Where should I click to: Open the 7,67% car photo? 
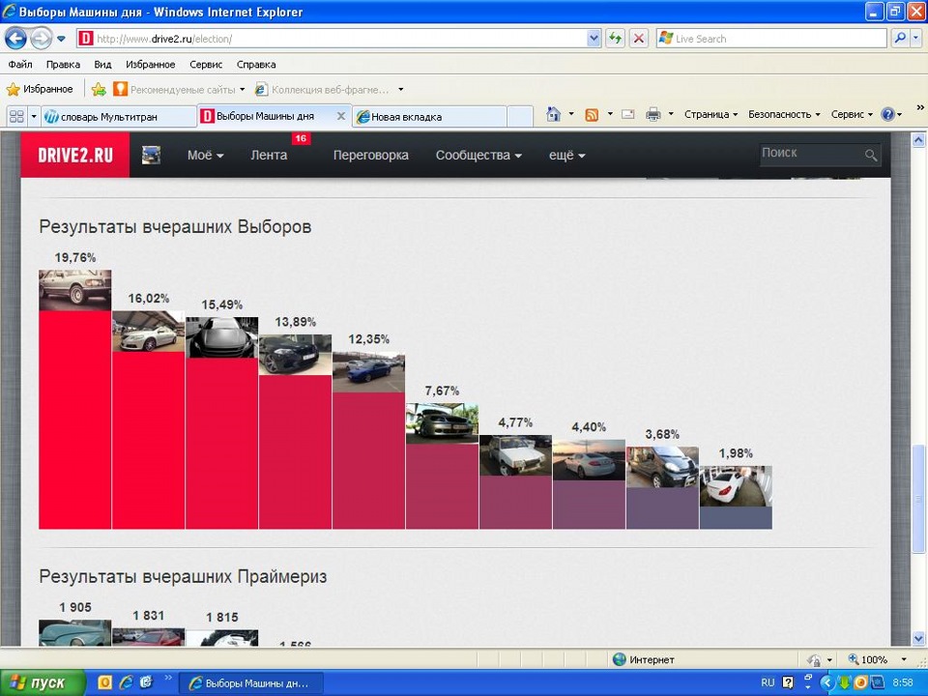point(442,423)
